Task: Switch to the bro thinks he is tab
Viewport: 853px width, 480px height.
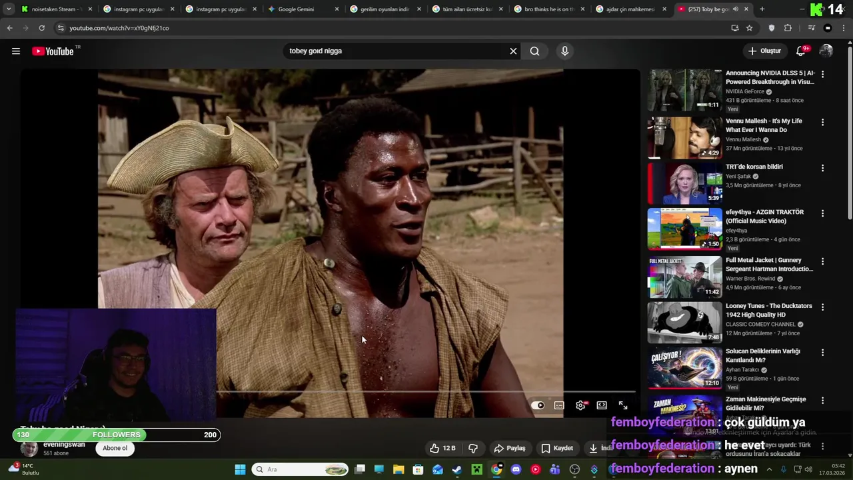Action: point(548,9)
